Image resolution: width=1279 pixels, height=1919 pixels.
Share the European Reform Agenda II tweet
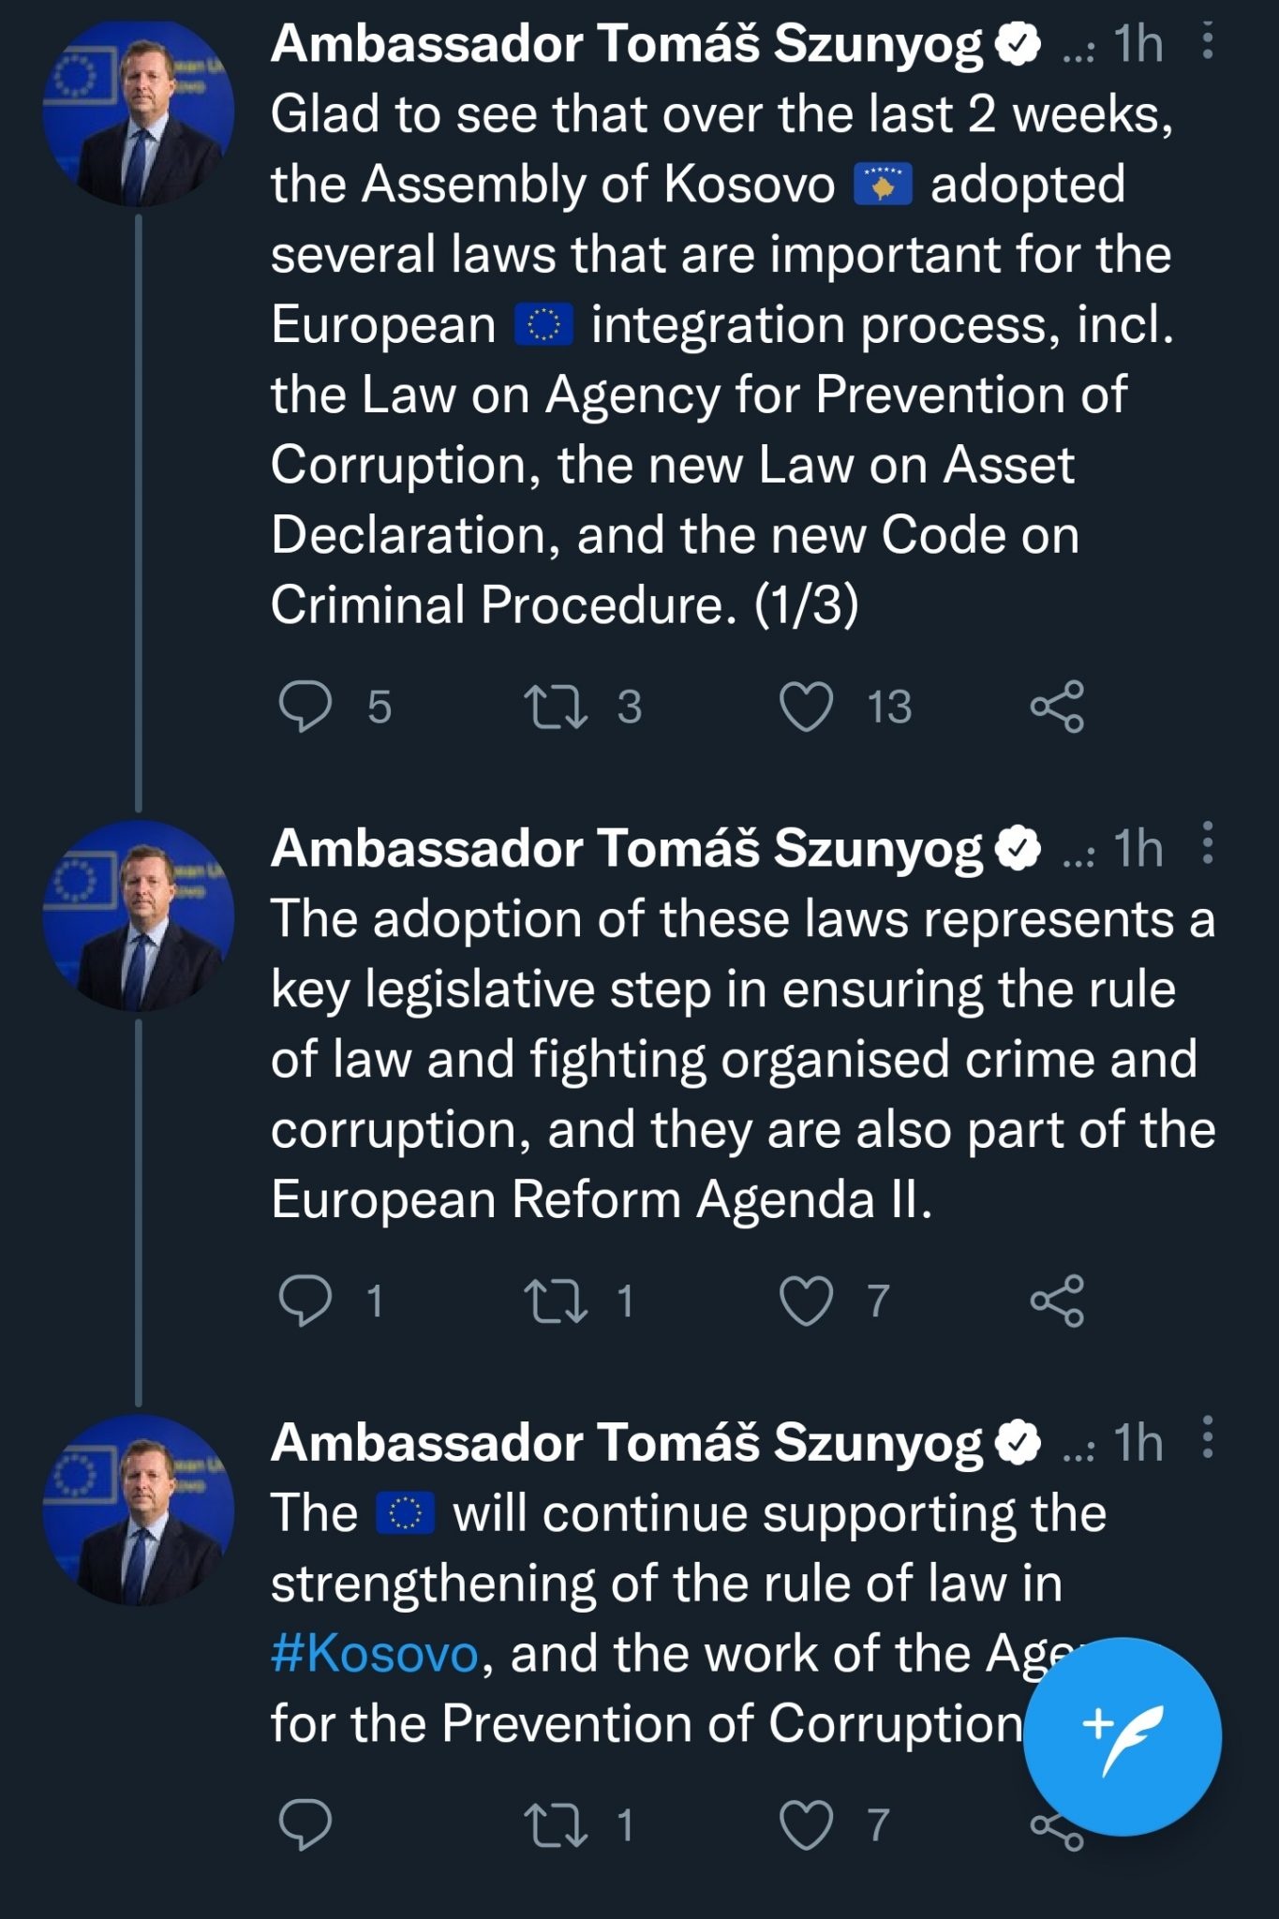(1057, 1301)
